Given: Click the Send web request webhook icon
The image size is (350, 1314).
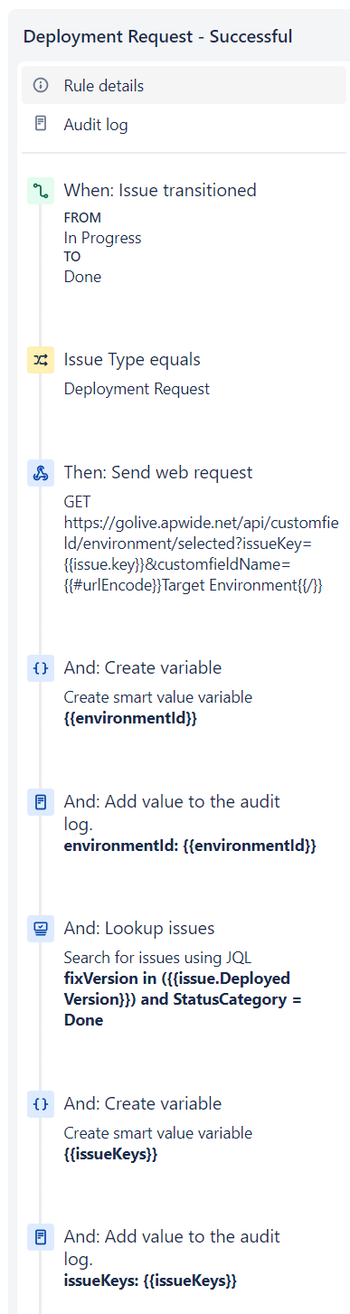Looking at the screenshot, I should pos(41,473).
